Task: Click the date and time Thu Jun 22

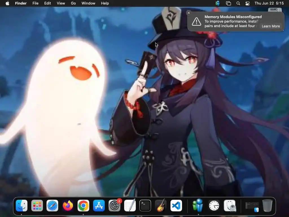Action: click(269, 3)
